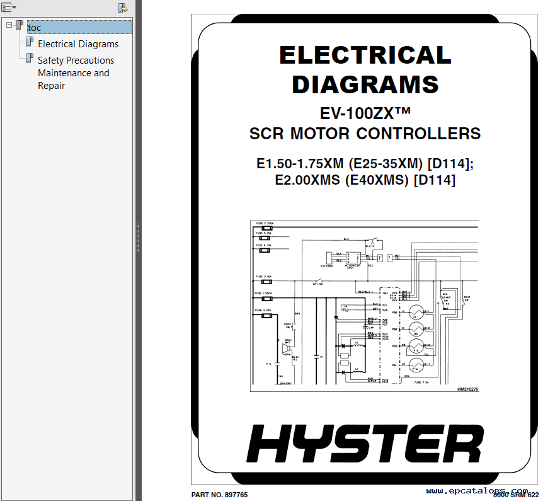Screen dimensions: 560x501
Task: Open the bookmarks panel options menu
Action: 9,8
